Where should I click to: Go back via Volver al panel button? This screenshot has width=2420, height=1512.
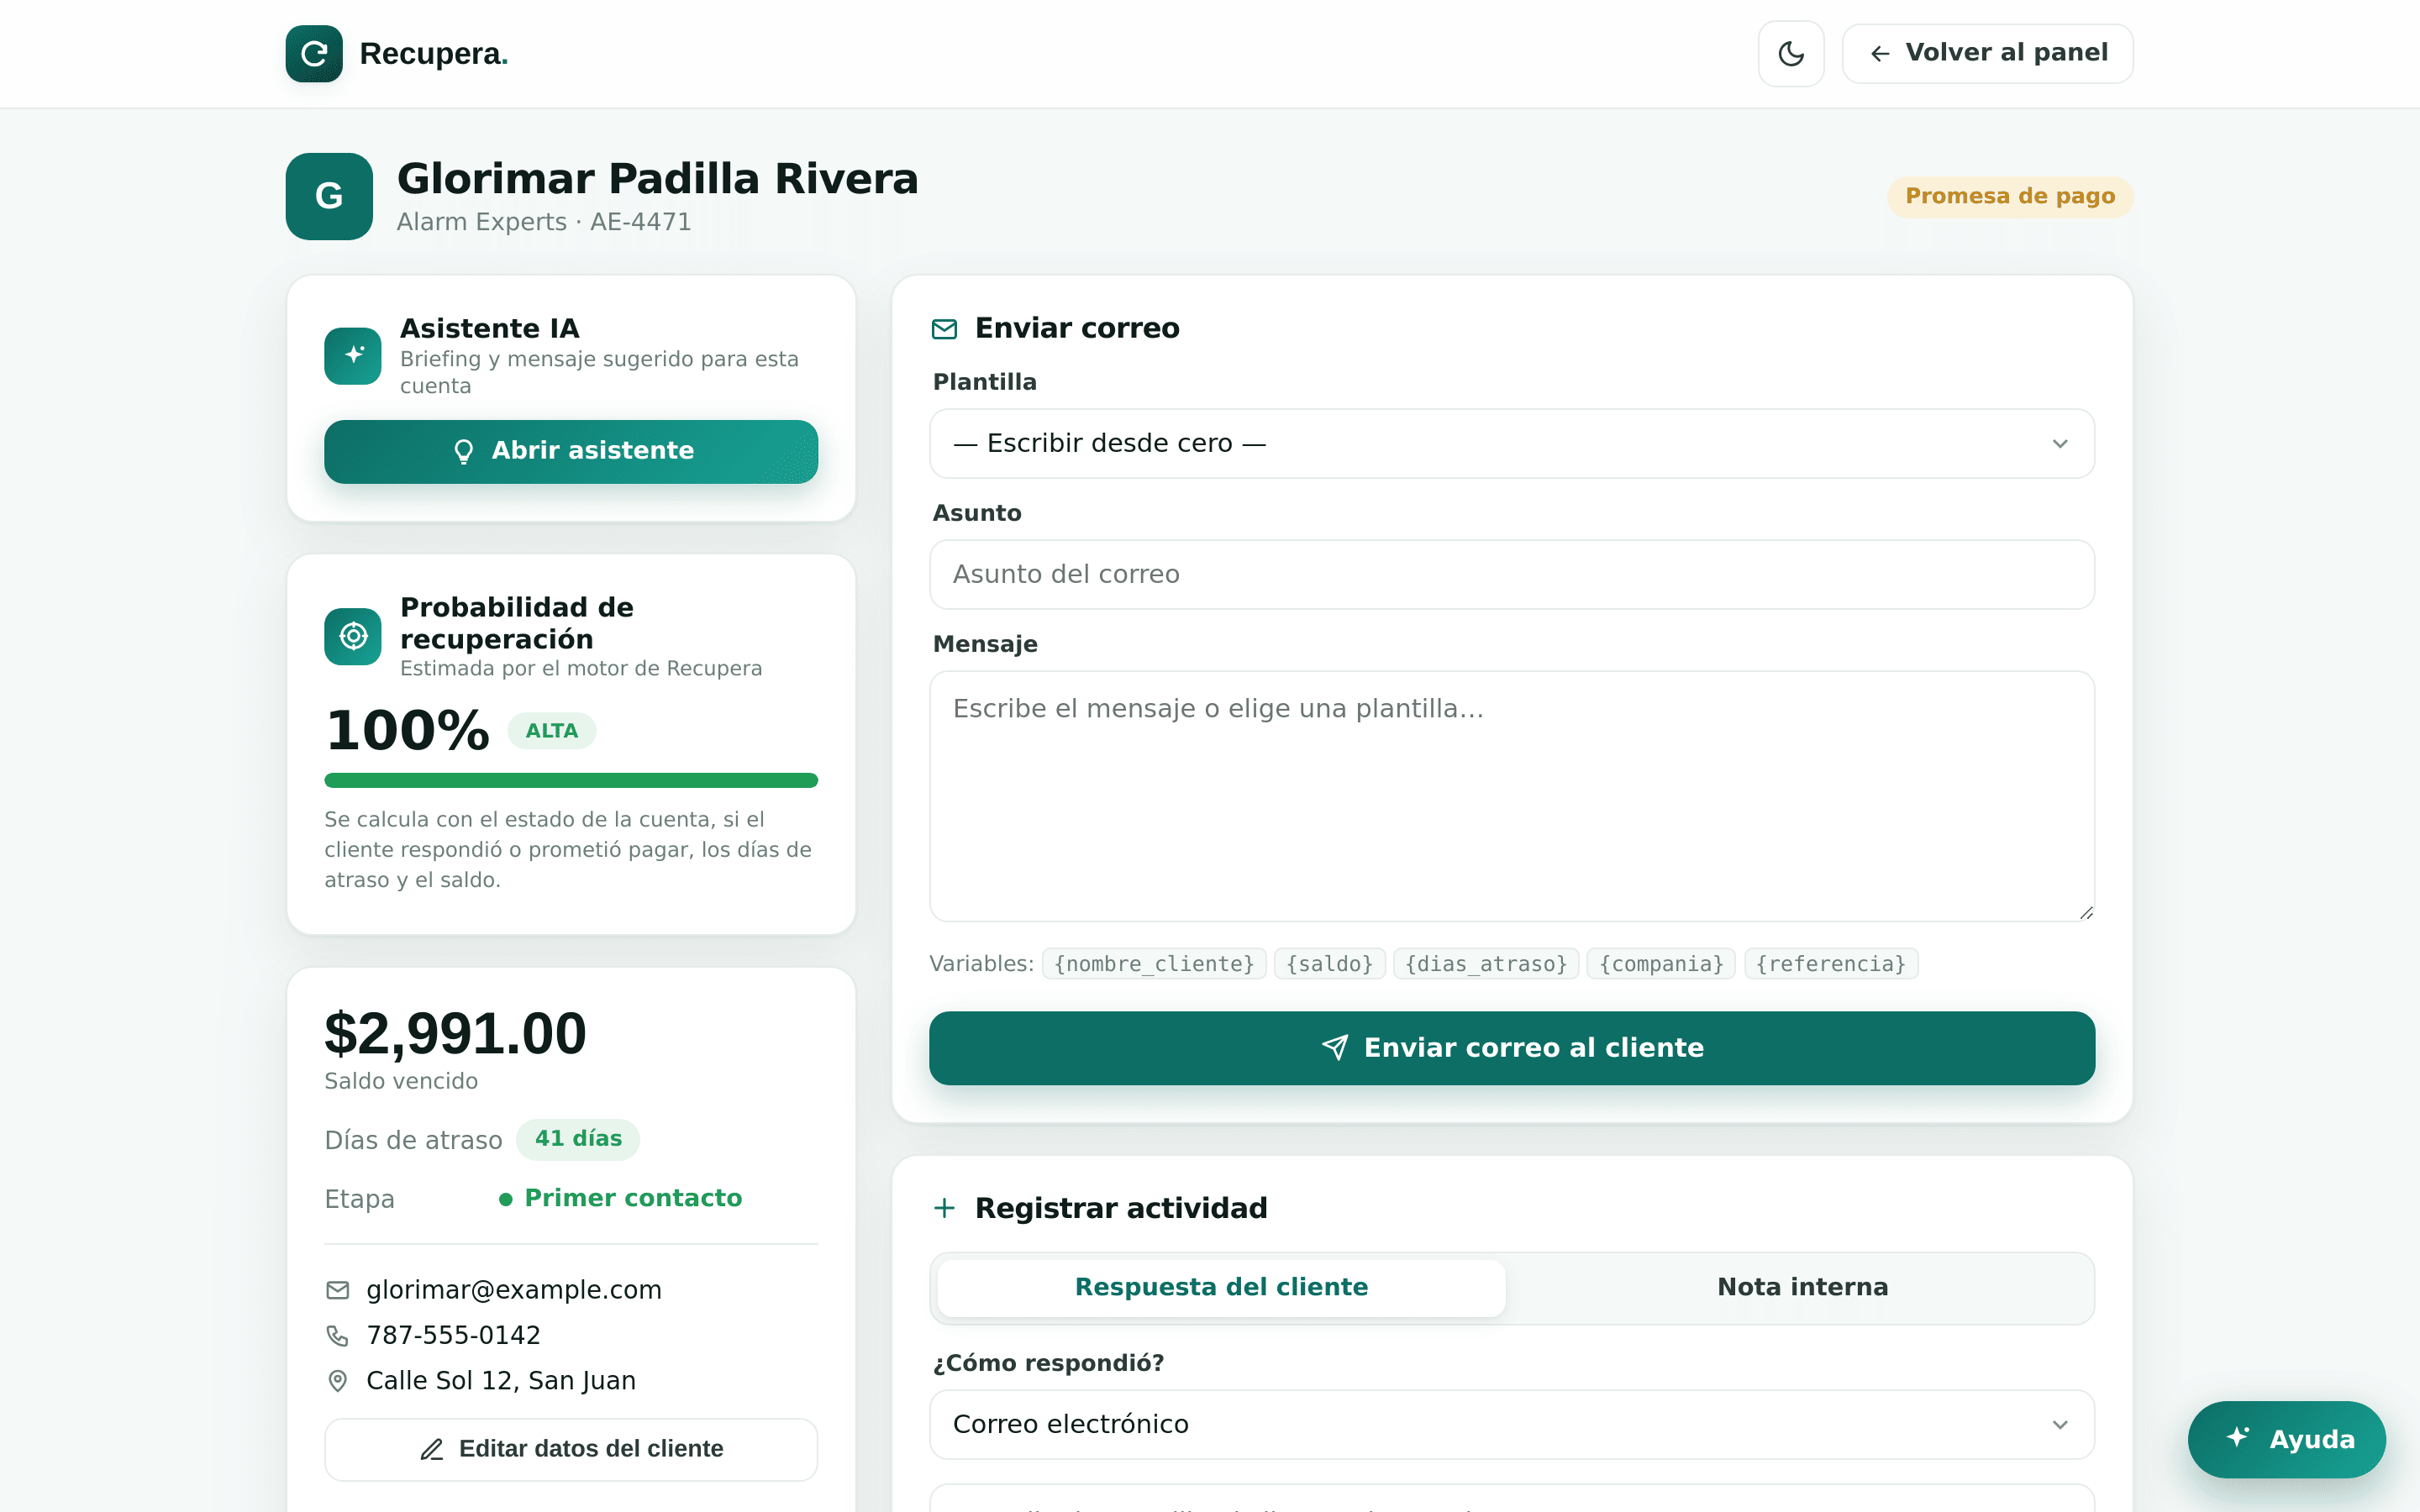pyautogui.click(x=1987, y=53)
